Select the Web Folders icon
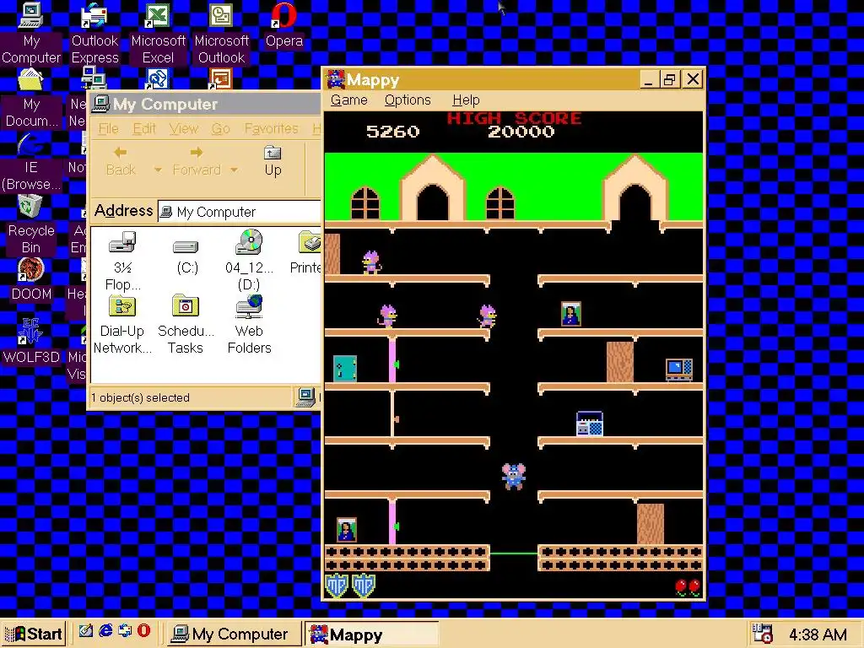This screenshot has width=864, height=648. point(249,325)
